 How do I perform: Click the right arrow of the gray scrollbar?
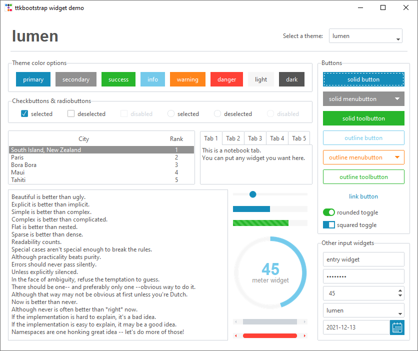(305, 321)
